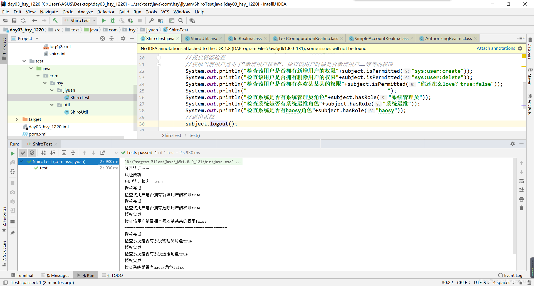The height and width of the screenshot is (286, 534).
Task: Select shiro.ini in project tree
Action: tap(57, 54)
